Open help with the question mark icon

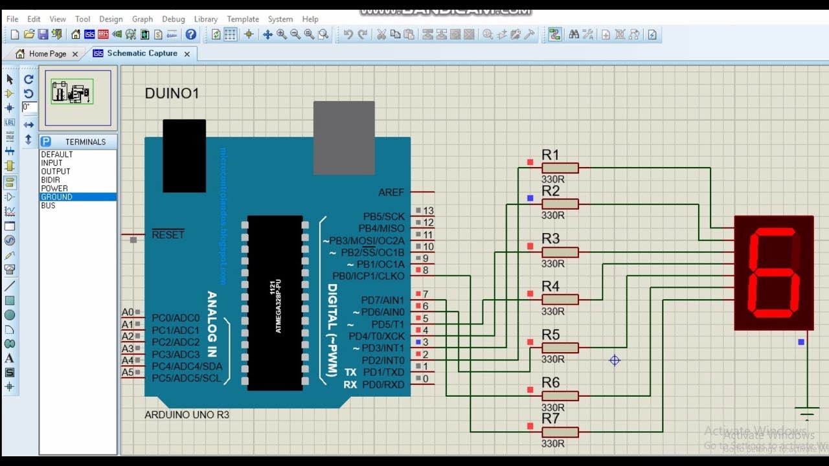tap(190, 34)
